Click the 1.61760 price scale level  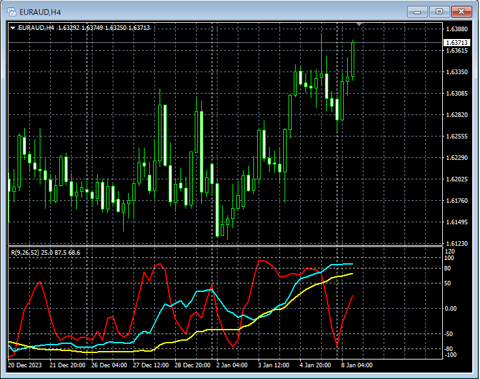[x=457, y=200]
